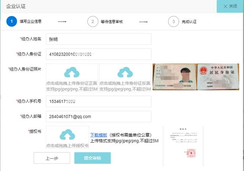
Task: Jump to the 完成认证 step label
Action: [x=189, y=22]
